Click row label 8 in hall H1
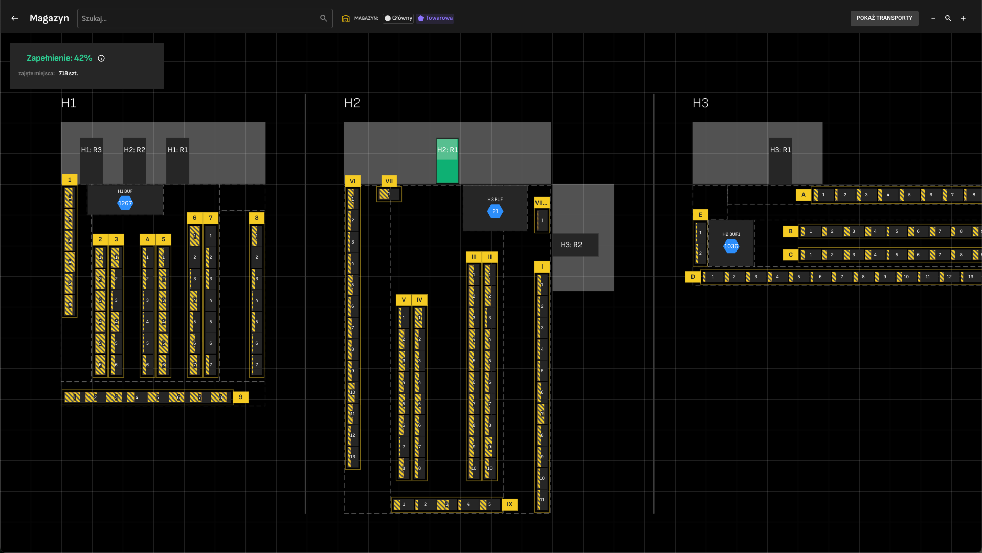The width and height of the screenshot is (982, 553). 257,218
